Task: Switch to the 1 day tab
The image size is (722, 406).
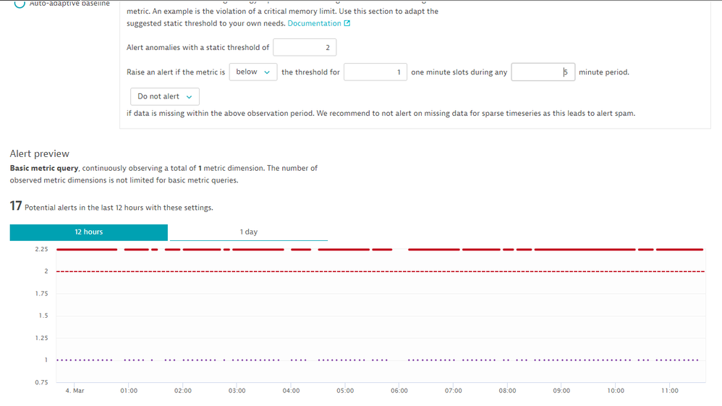Action: point(248,232)
